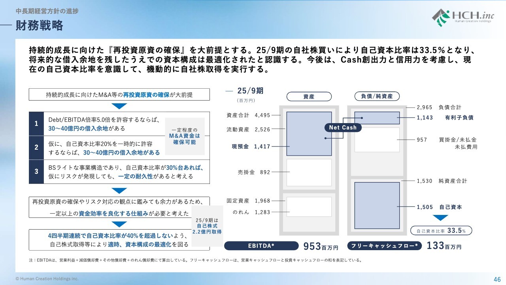Click the Net Cash dark pill label
The width and height of the screenshot is (506, 285).
[343, 127]
